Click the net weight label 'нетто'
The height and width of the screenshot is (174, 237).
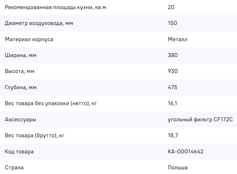click(x=79, y=103)
